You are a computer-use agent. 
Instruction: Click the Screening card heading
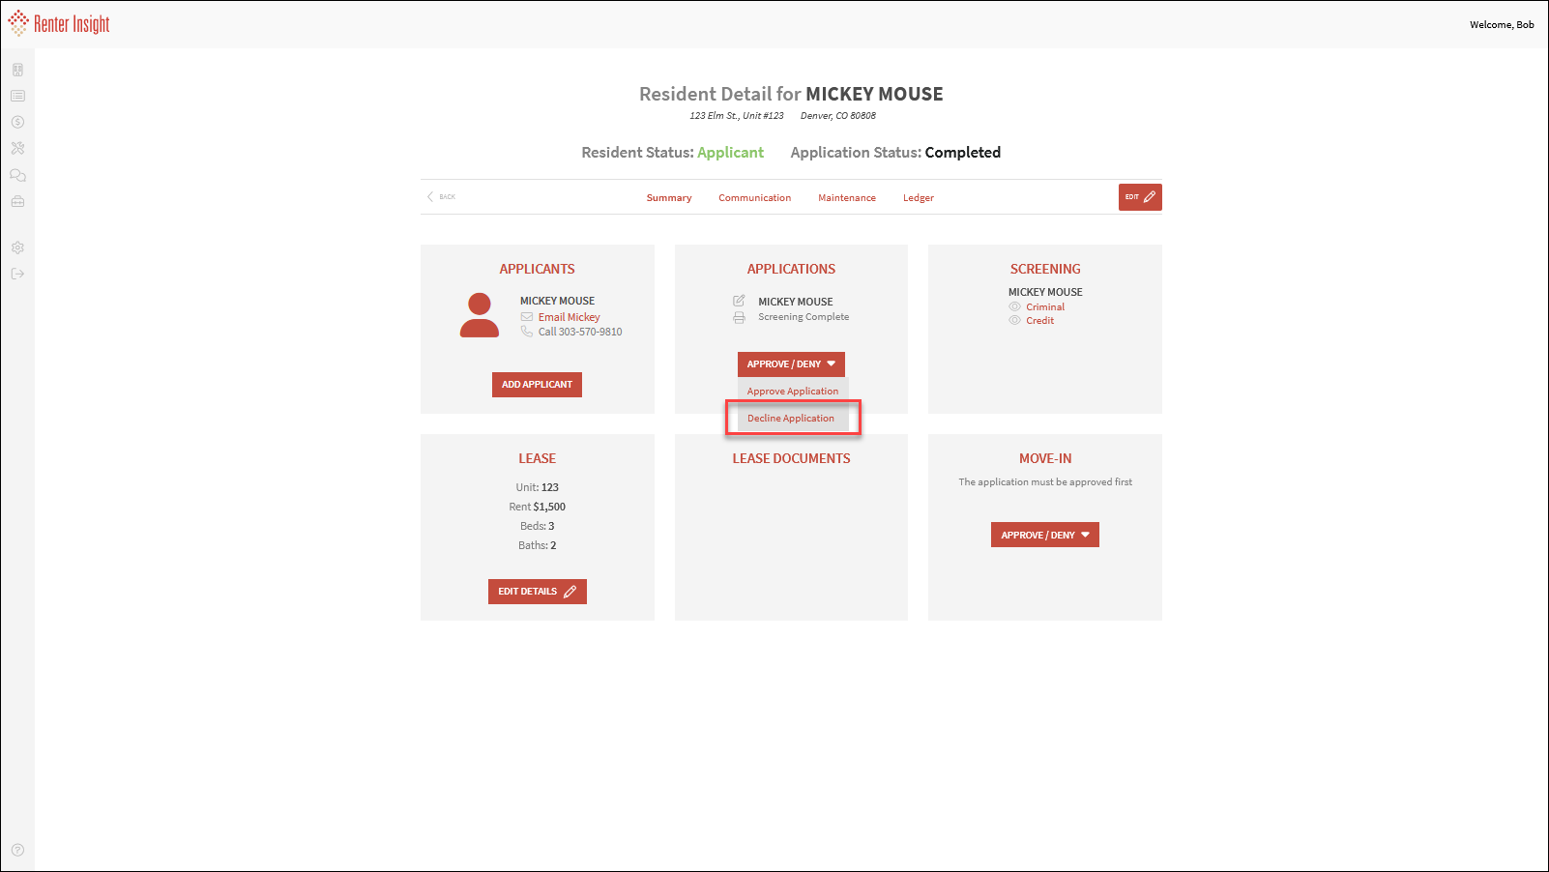1045,269
